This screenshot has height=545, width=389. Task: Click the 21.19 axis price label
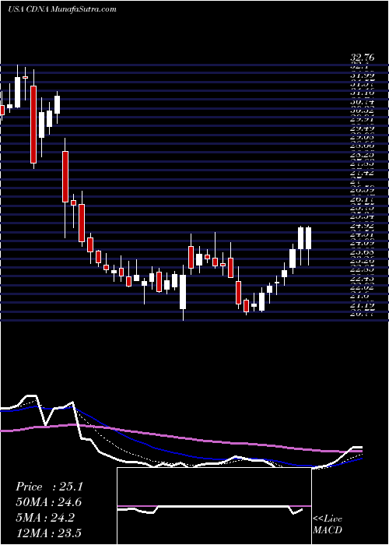[363, 305]
